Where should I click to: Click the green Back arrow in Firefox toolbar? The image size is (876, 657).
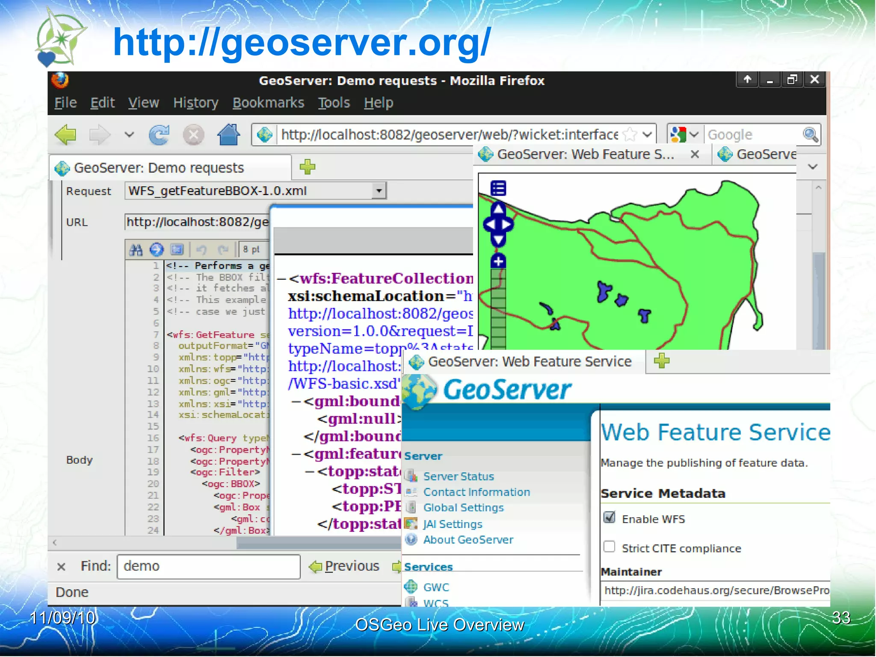pos(66,135)
